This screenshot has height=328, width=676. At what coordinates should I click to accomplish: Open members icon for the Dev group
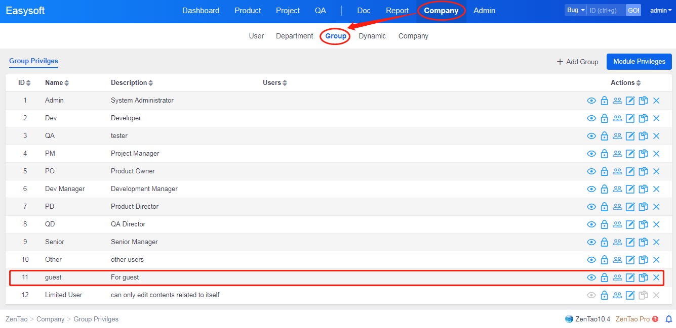coord(617,118)
